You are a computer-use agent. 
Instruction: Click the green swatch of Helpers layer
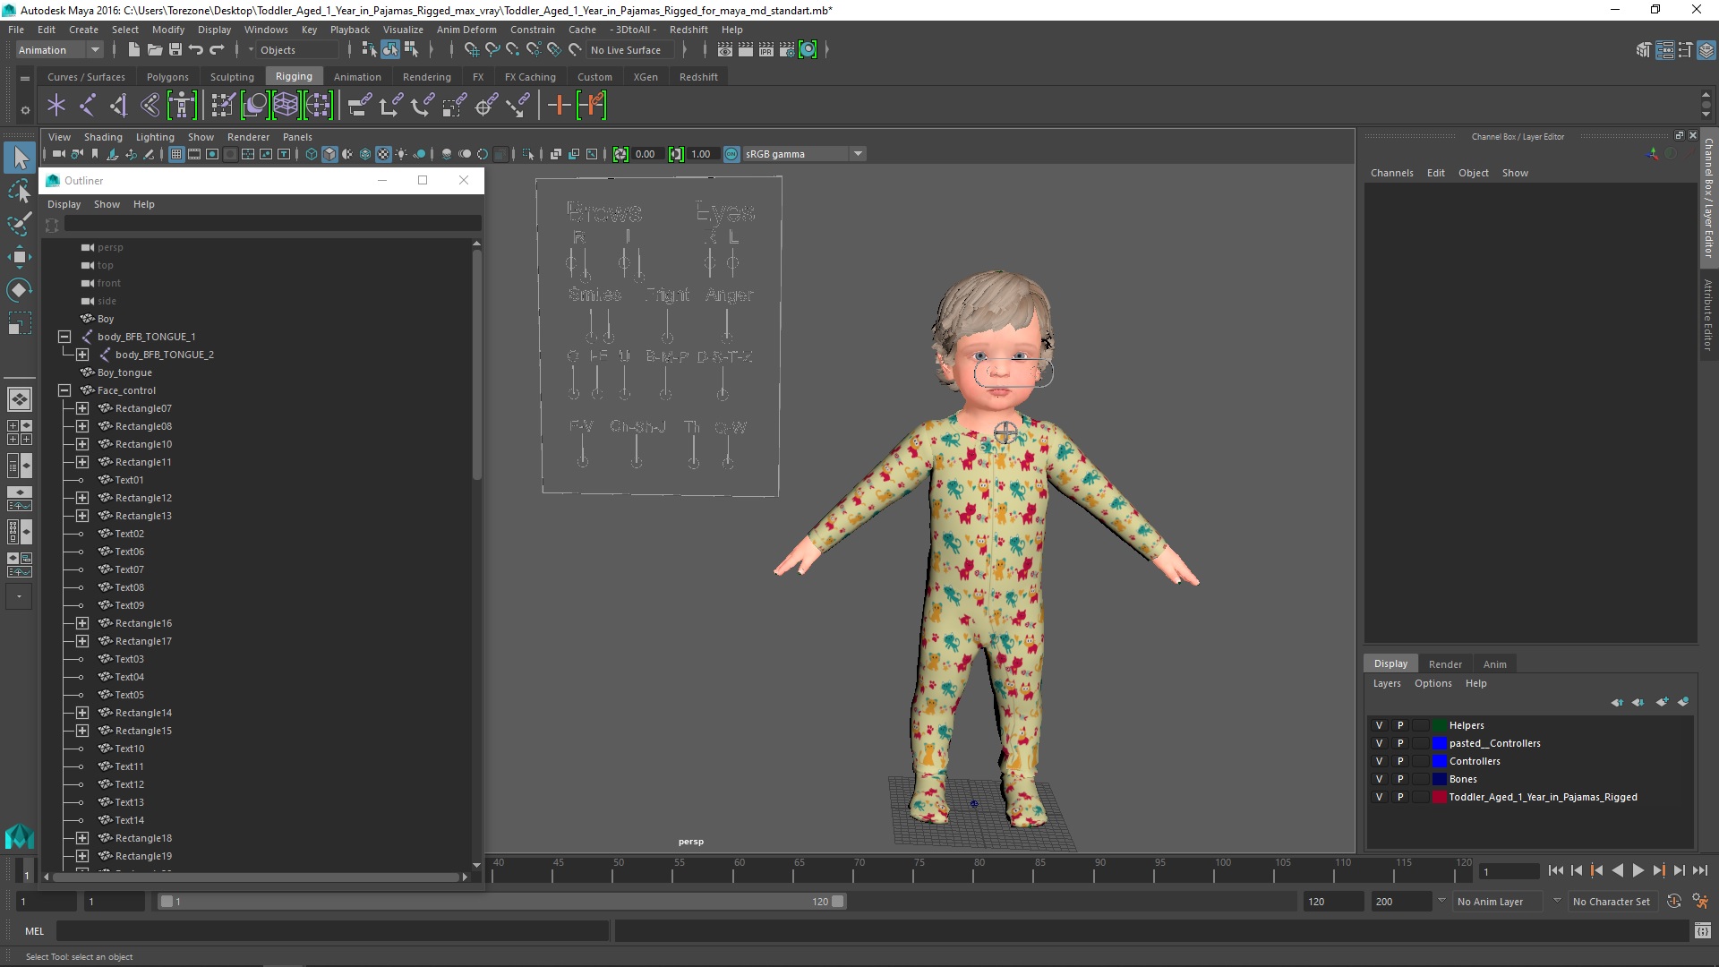click(x=1440, y=725)
